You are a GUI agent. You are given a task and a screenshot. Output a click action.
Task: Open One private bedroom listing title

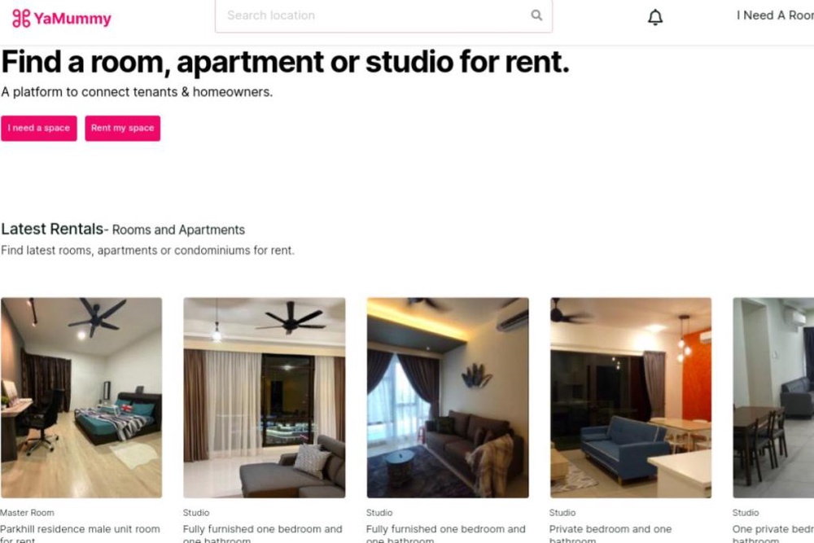773,535
